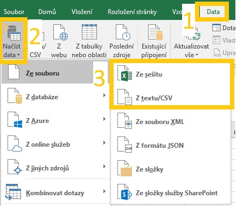Choose Z formátu JSON option
This screenshot has height=206, width=237.
[171, 146]
